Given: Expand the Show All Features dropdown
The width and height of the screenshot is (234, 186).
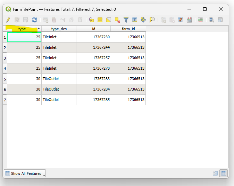Looking at the screenshot, I should tap(25, 173).
